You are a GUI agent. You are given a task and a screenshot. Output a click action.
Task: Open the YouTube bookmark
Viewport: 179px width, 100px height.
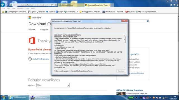click(x=130, y=12)
